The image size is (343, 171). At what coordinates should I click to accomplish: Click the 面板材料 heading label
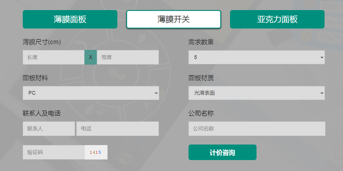(x=35, y=78)
